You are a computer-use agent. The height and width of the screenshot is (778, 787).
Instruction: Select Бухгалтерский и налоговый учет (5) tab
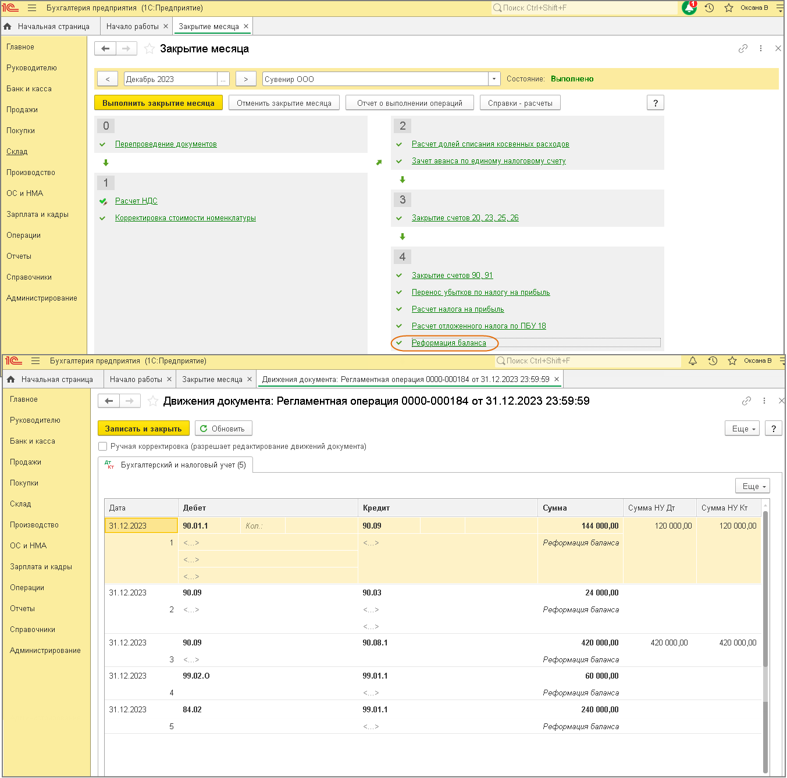coord(176,465)
